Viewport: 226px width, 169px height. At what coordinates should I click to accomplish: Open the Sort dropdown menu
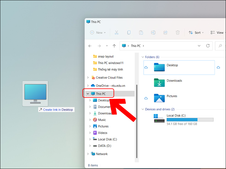[196, 32]
